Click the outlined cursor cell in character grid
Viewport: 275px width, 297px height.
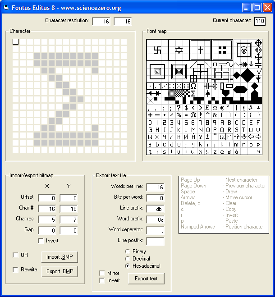pos(16,41)
